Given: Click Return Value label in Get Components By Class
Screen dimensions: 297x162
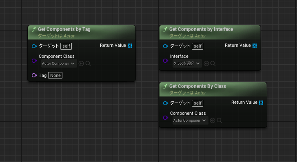Looking at the screenshot, I should (244, 102).
